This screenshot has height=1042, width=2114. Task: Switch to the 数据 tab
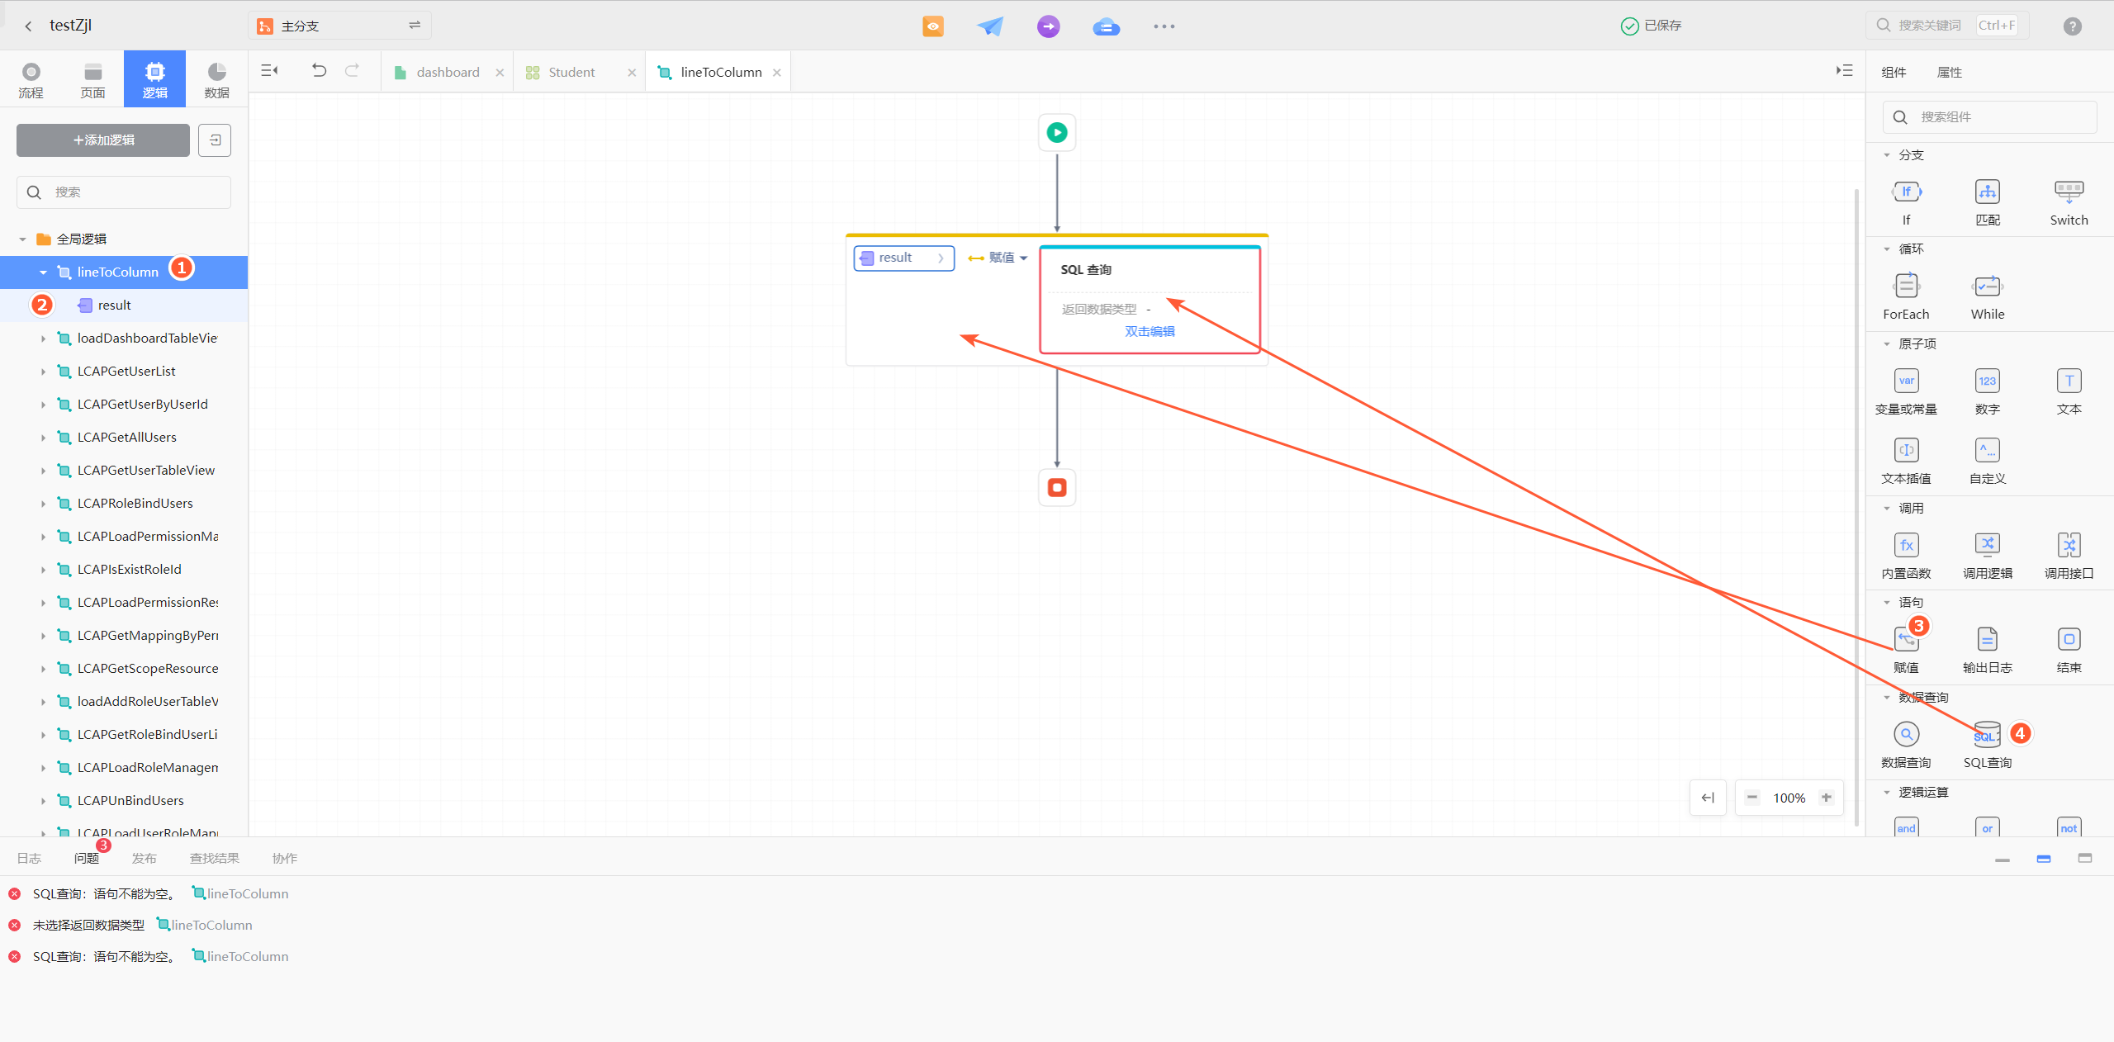(216, 79)
